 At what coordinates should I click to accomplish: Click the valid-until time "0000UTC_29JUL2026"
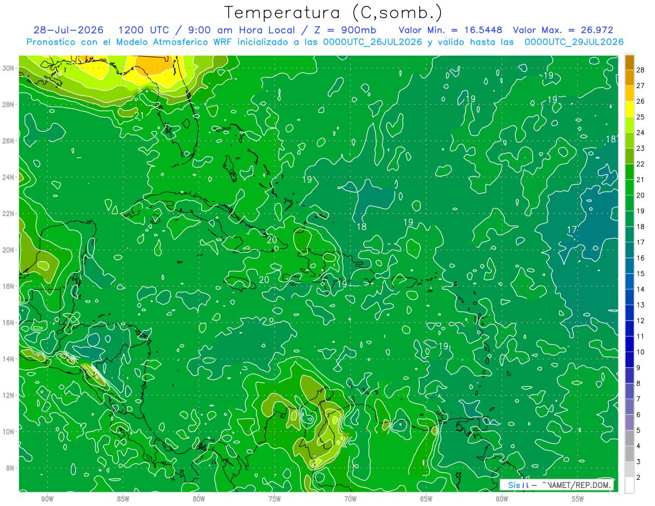(x=574, y=42)
